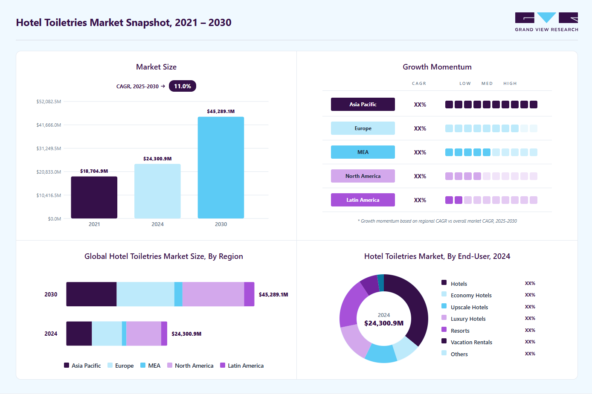The width and height of the screenshot is (592, 395).
Task: Select the XX% value beside Vacation Rentals
Action: coord(530,342)
